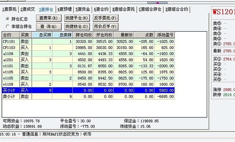
Task: Switch to the 2查成交 tab
Action: [x=28, y=9]
